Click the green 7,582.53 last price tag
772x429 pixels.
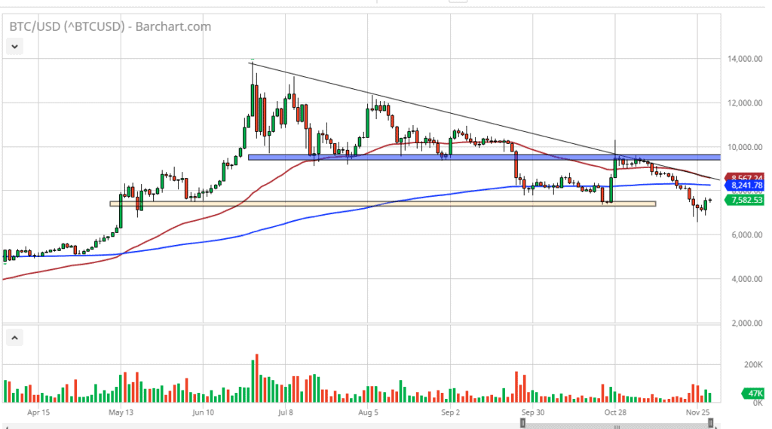pos(745,200)
